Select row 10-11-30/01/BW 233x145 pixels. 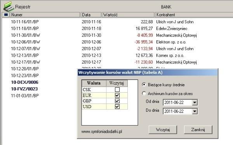(26, 35)
